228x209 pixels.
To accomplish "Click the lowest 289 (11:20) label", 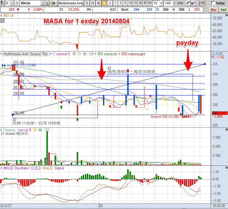I will click(x=165, y=117).
